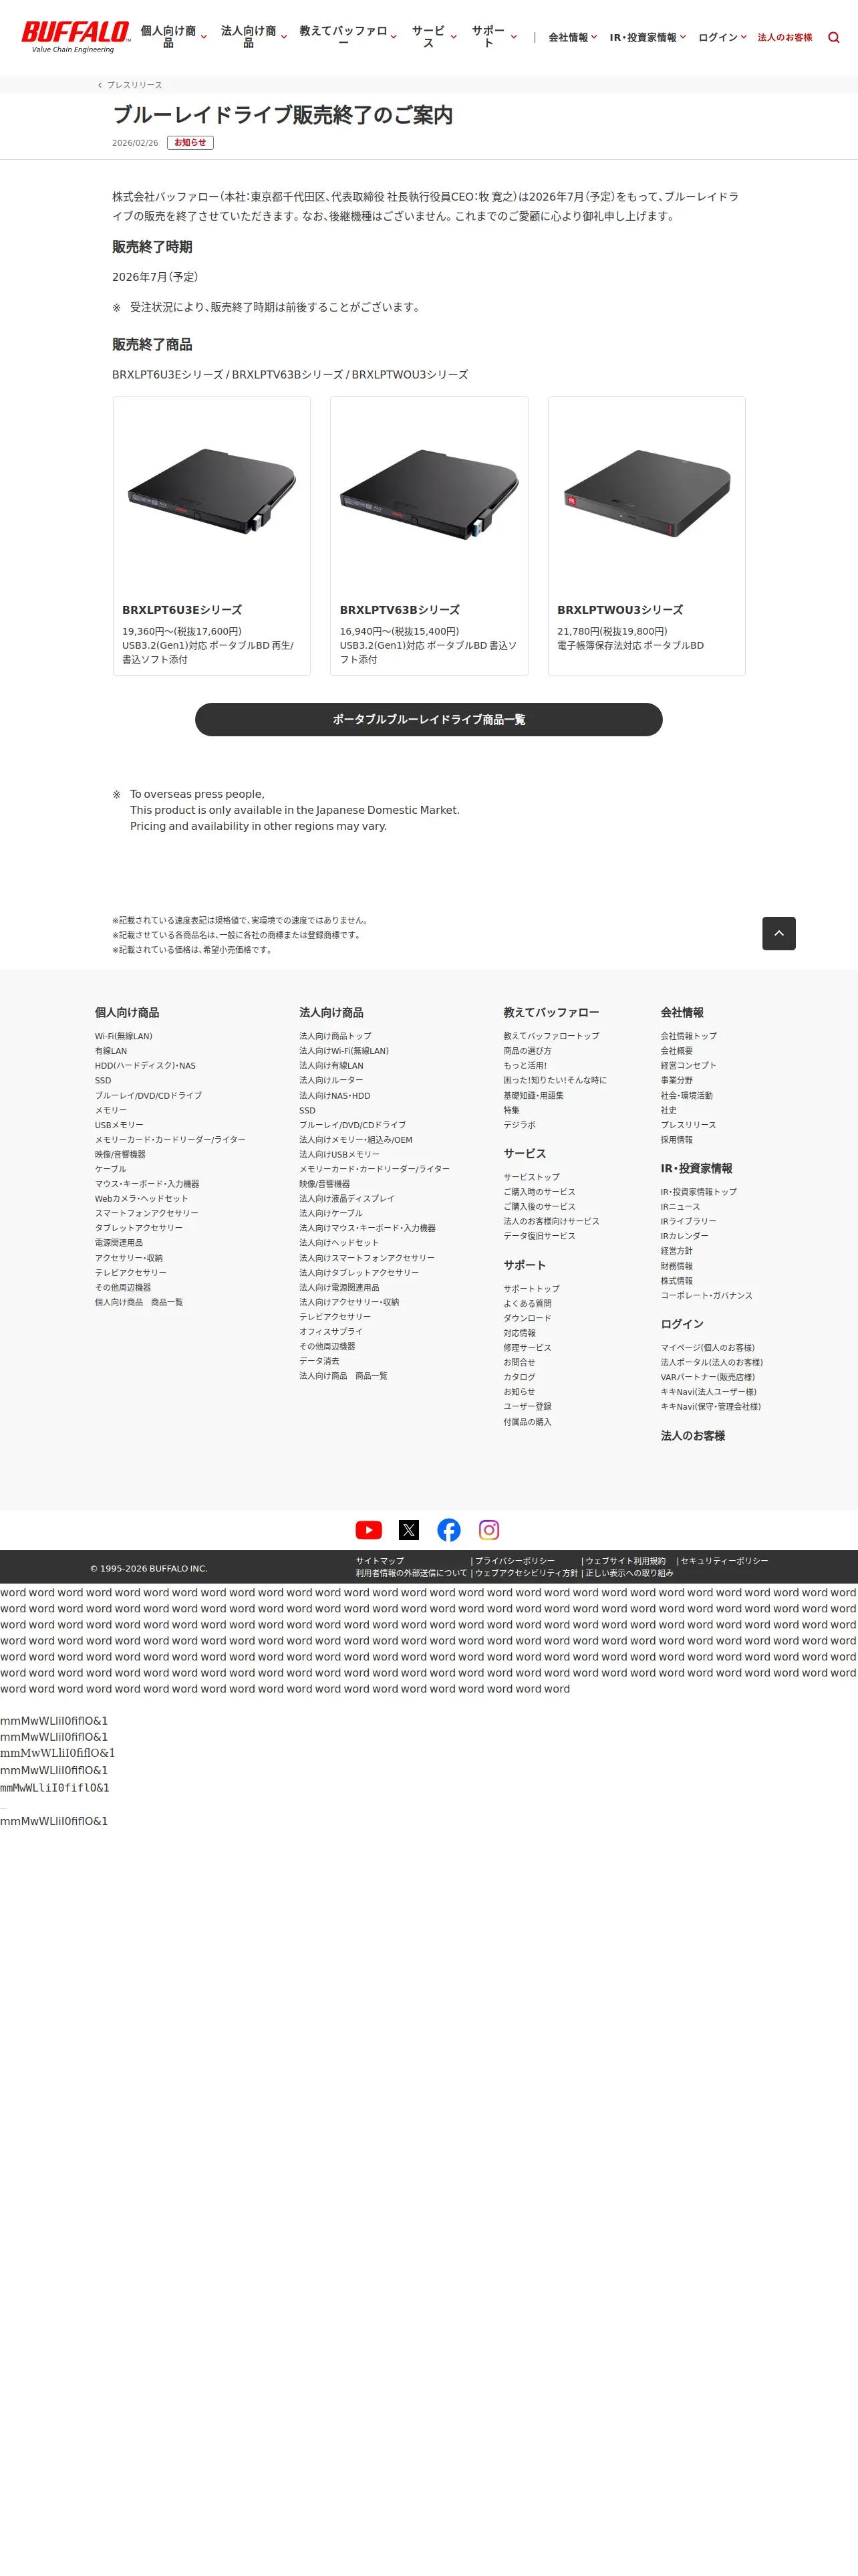This screenshot has height=2576, width=858.
Task: Open footer link よくある質問
Action: point(527,1303)
